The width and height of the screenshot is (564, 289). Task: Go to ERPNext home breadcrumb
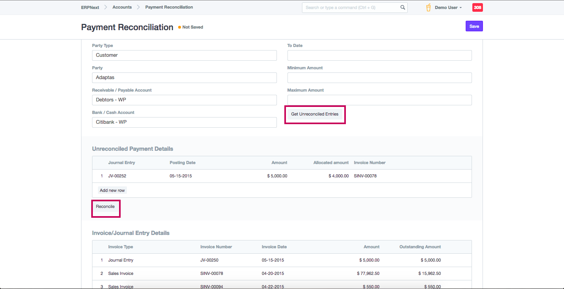90,7
